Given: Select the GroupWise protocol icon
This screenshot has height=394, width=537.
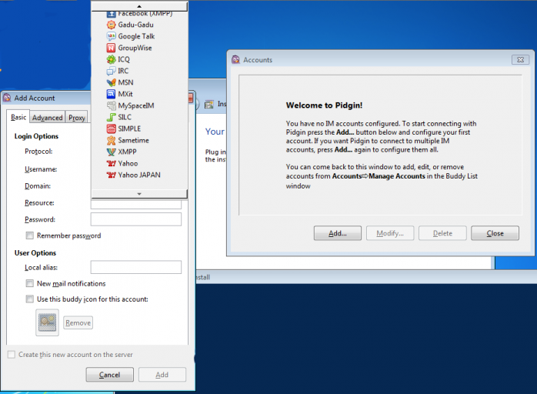Looking at the screenshot, I should [x=112, y=48].
